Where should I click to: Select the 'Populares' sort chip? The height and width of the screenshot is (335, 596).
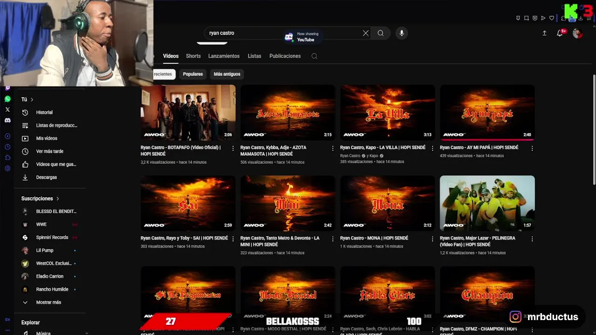click(193, 74)
